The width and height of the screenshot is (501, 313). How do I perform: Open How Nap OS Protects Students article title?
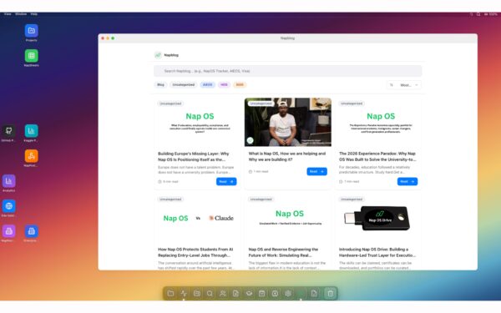195,252
